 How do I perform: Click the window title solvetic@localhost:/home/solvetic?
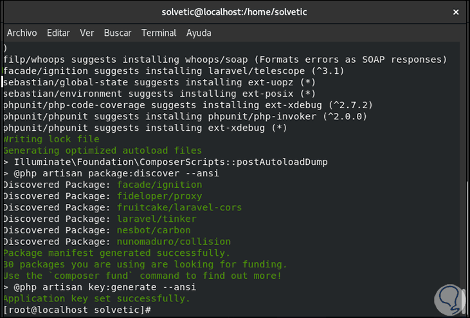tap(234, 12)
